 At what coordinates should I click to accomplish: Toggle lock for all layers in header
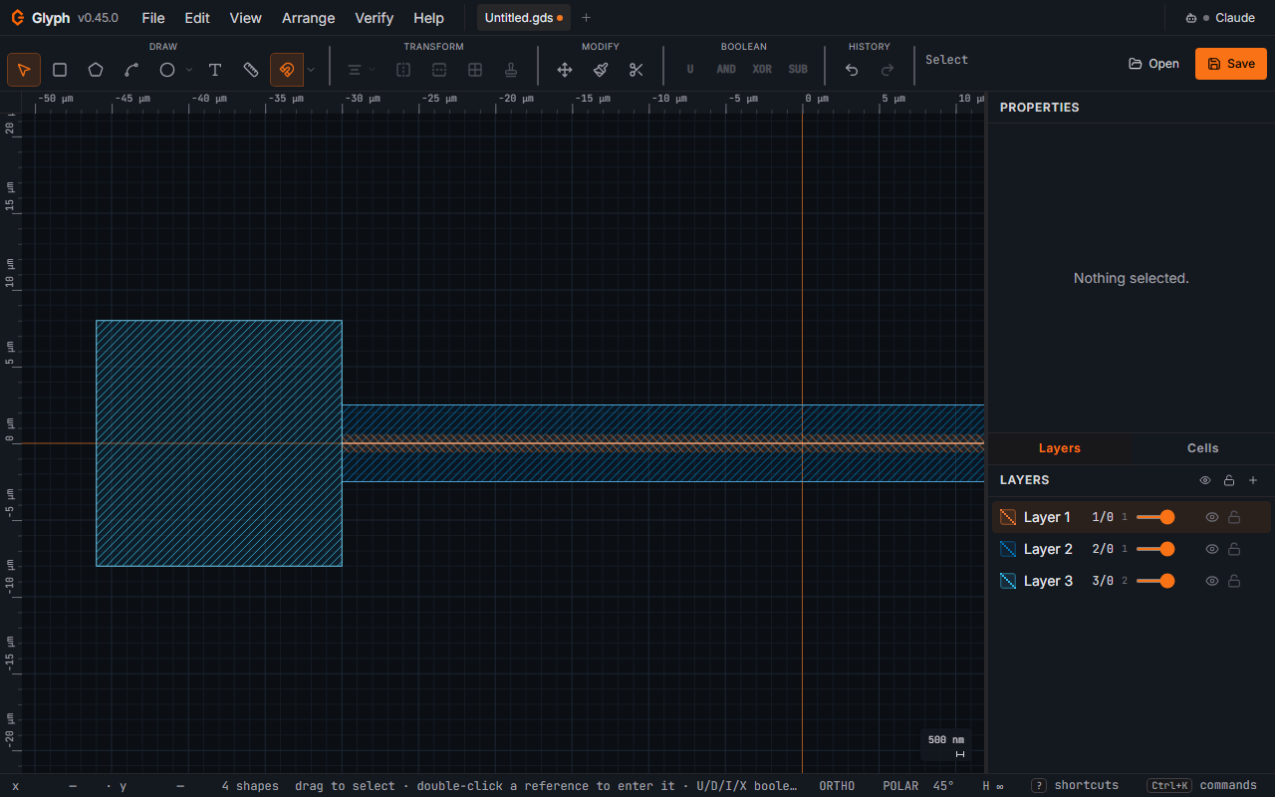point(1229,480)
